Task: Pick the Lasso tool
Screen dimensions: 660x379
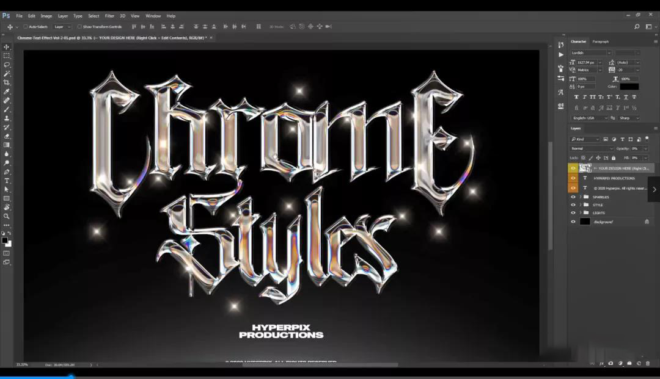Action: pyautogui.click(x=7, y=65)
